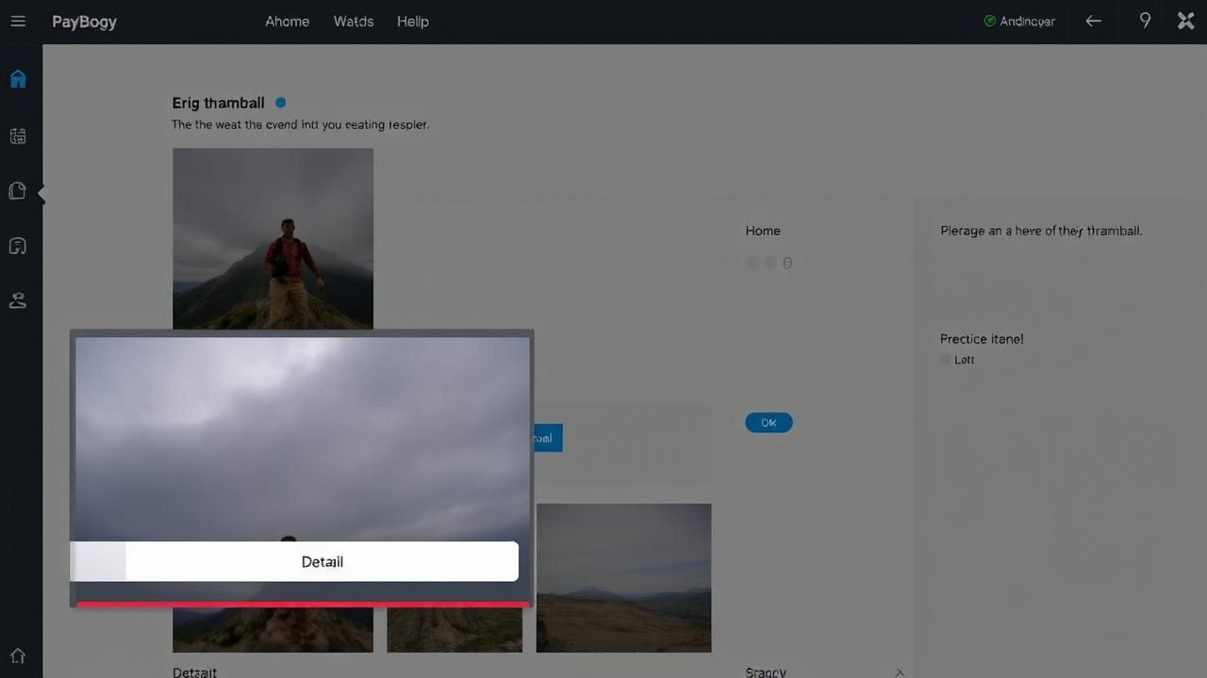Screen dimensions: 1207x678
Task: Open the Ahome menu item
Action: tap(287, 22)
